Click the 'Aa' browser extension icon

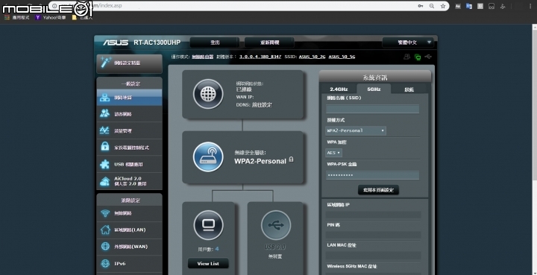(x=457, y=6)
